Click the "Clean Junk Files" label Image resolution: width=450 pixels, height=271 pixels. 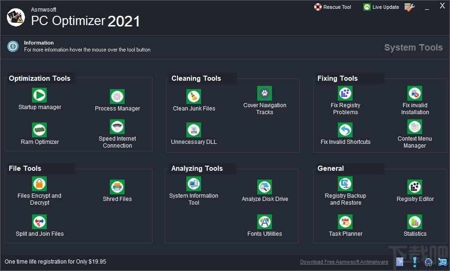(194, 108)
